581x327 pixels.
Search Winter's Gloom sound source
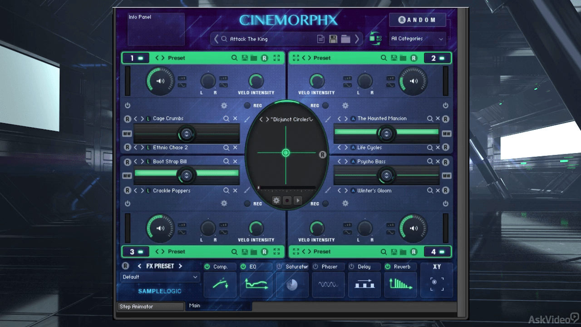[x=430, y=191]
